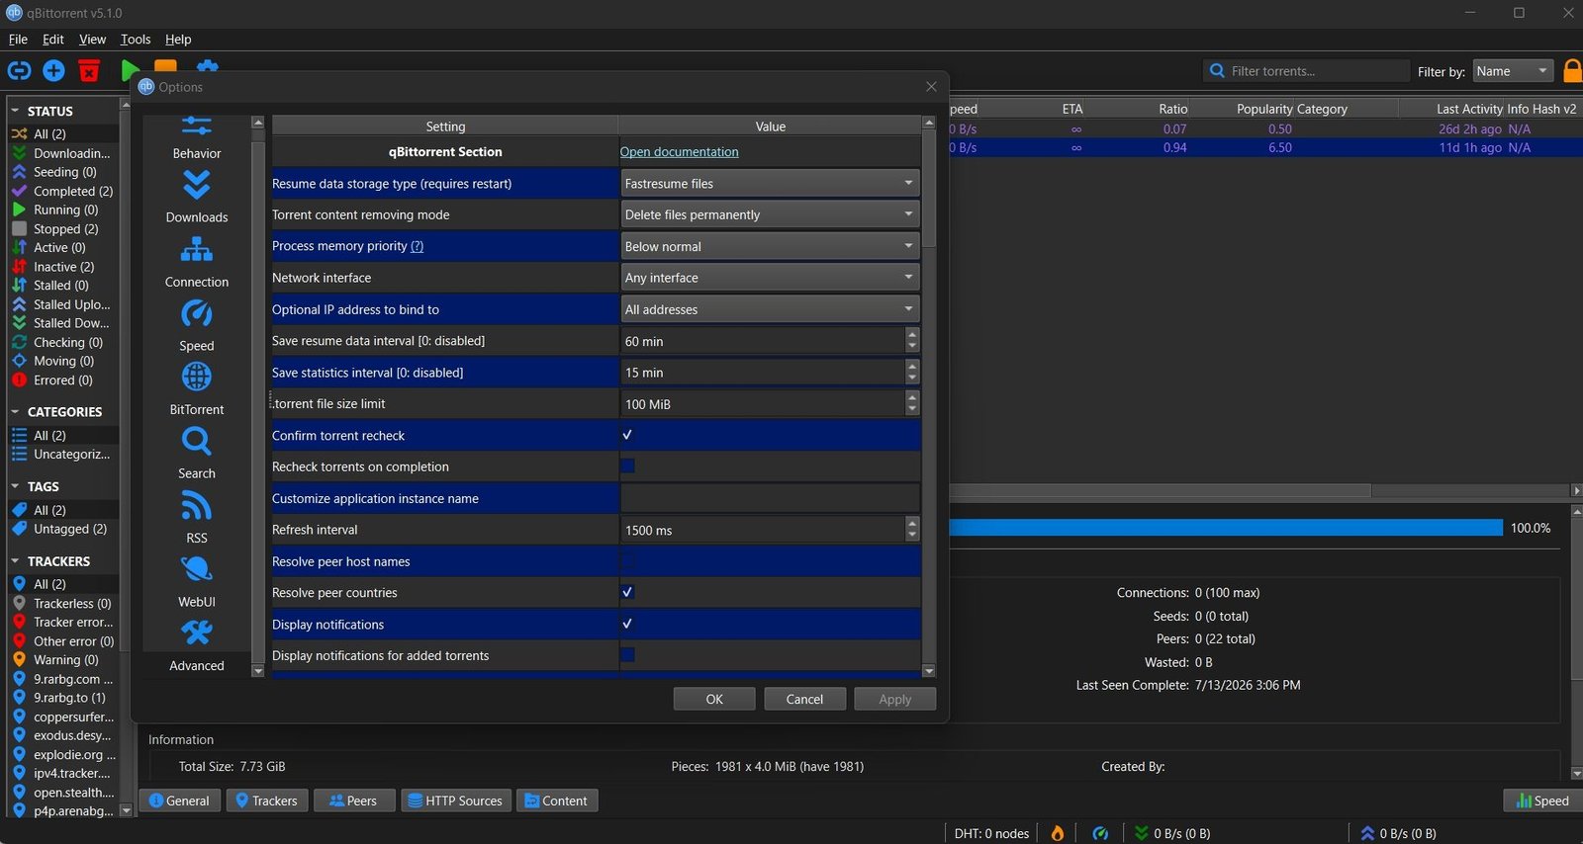Open the Speed options section
This screenshot has height=844, width=1583.
tap(197, 326)
